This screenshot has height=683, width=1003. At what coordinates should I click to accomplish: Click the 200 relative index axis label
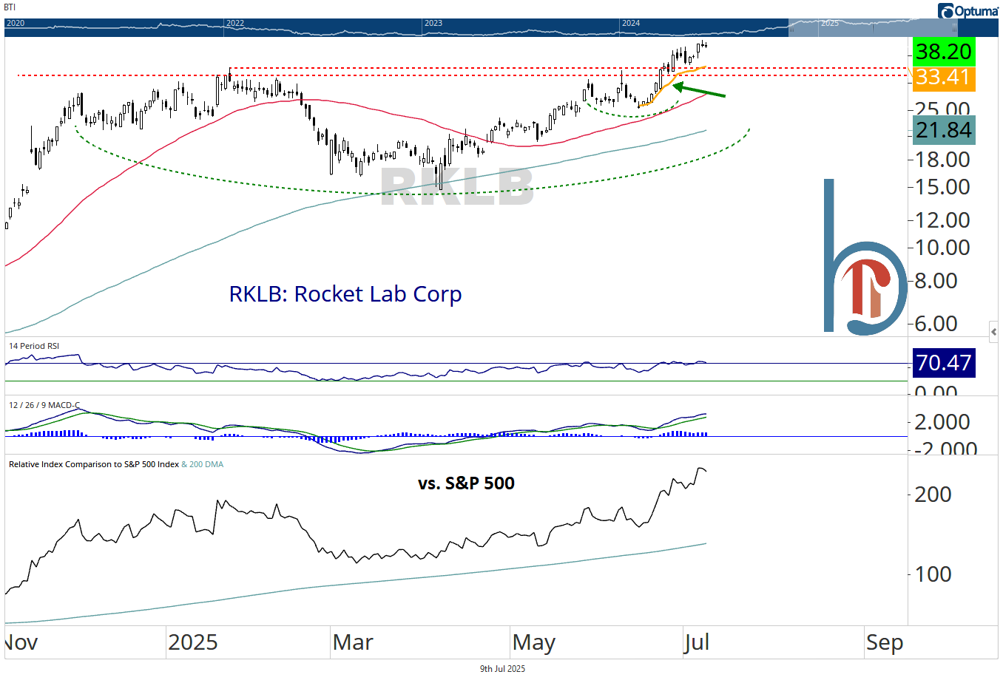point(933,495)
